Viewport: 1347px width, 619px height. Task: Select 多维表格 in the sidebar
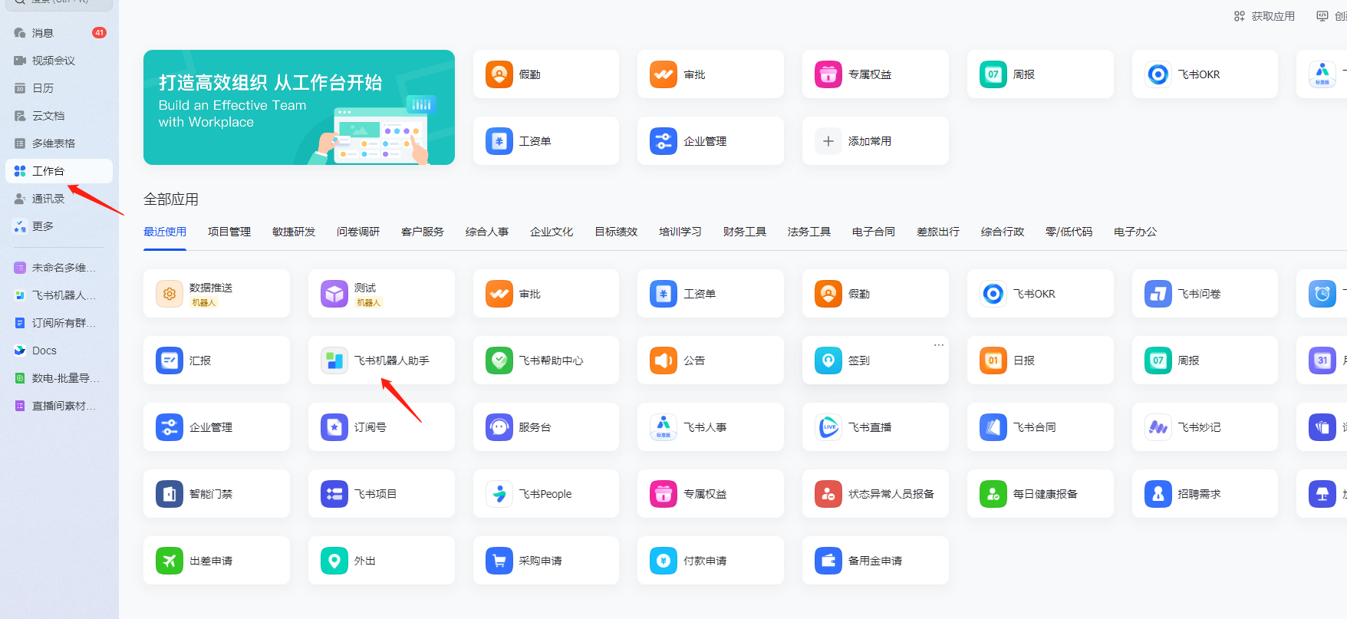(59, 143)
